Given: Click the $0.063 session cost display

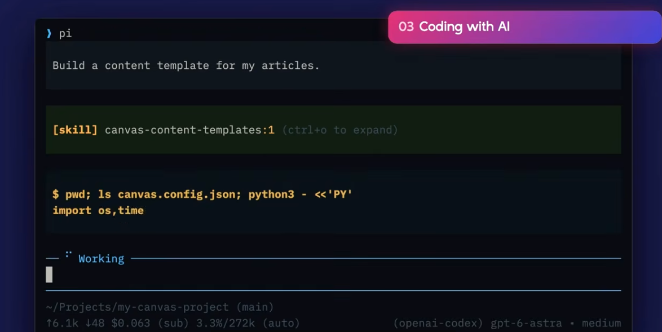Looking at the screenshot, I should pos(130,324).
